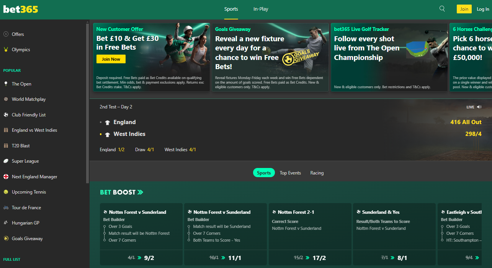This screenshot has width=492, height=268.
Task: Open World Matchplay in sidebar
Action: (x=29, y=99)
